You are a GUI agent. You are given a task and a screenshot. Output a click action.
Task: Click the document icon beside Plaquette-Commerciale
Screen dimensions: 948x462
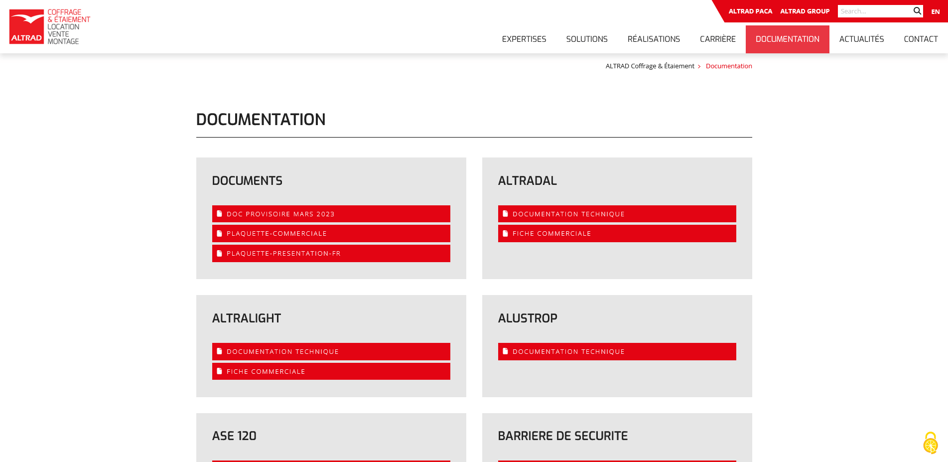(x=219, y=233)
